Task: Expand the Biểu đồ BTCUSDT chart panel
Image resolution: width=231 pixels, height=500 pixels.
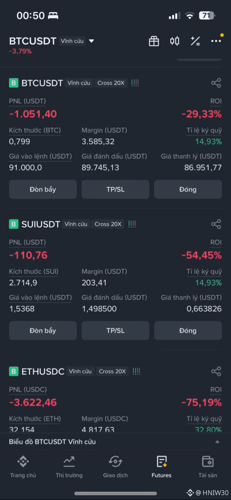Action: pos(217,442)
